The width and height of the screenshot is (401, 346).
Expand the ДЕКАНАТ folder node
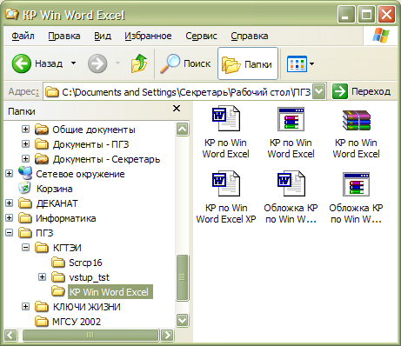tap(9, 203)
